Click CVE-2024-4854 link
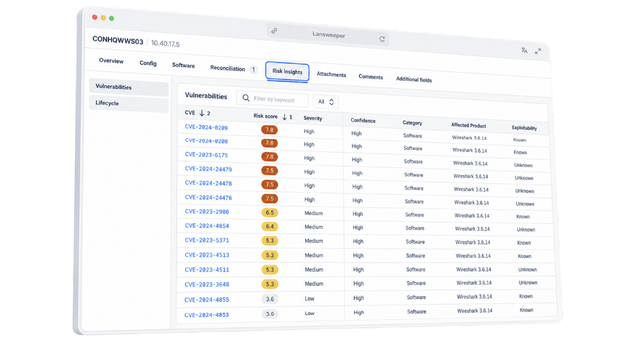 [x=207, y=226]
